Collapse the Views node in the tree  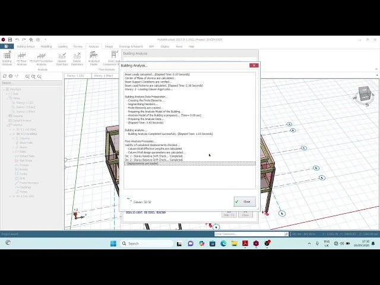[x=7, y=98]
